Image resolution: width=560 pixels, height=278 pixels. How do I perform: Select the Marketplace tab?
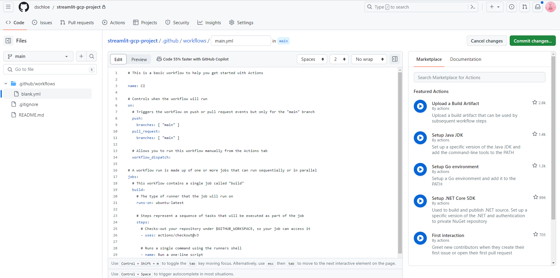click(429, 59)
